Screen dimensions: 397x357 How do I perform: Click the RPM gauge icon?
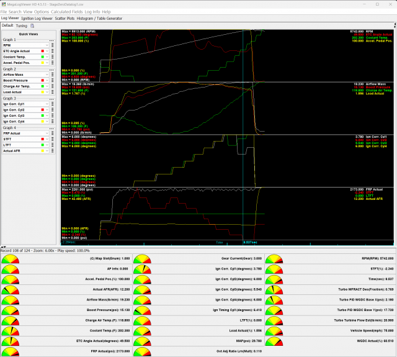click(x=275, y=258)
